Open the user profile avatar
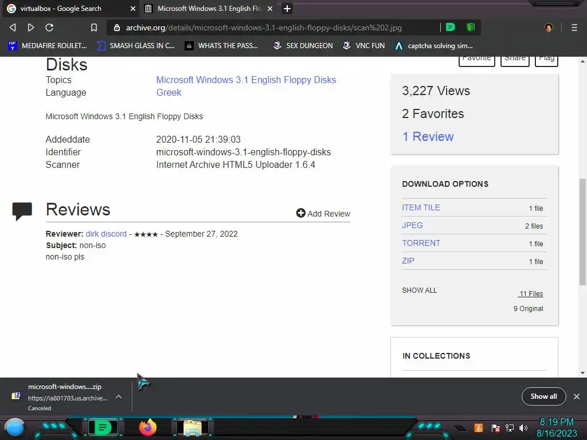Image resolution: width=587 pixels, height=440 pixels. click(x=549, y=27)
